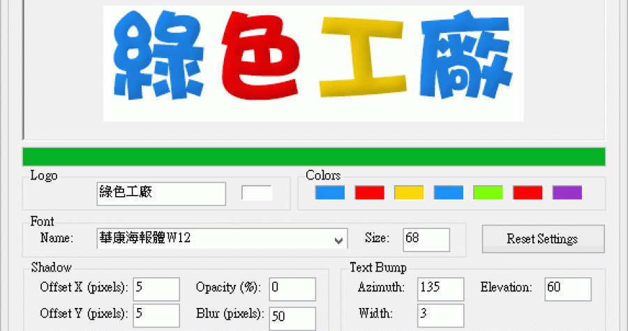
Task: Choose the lime green swatch in Colors
Action: tap(488, 193)
